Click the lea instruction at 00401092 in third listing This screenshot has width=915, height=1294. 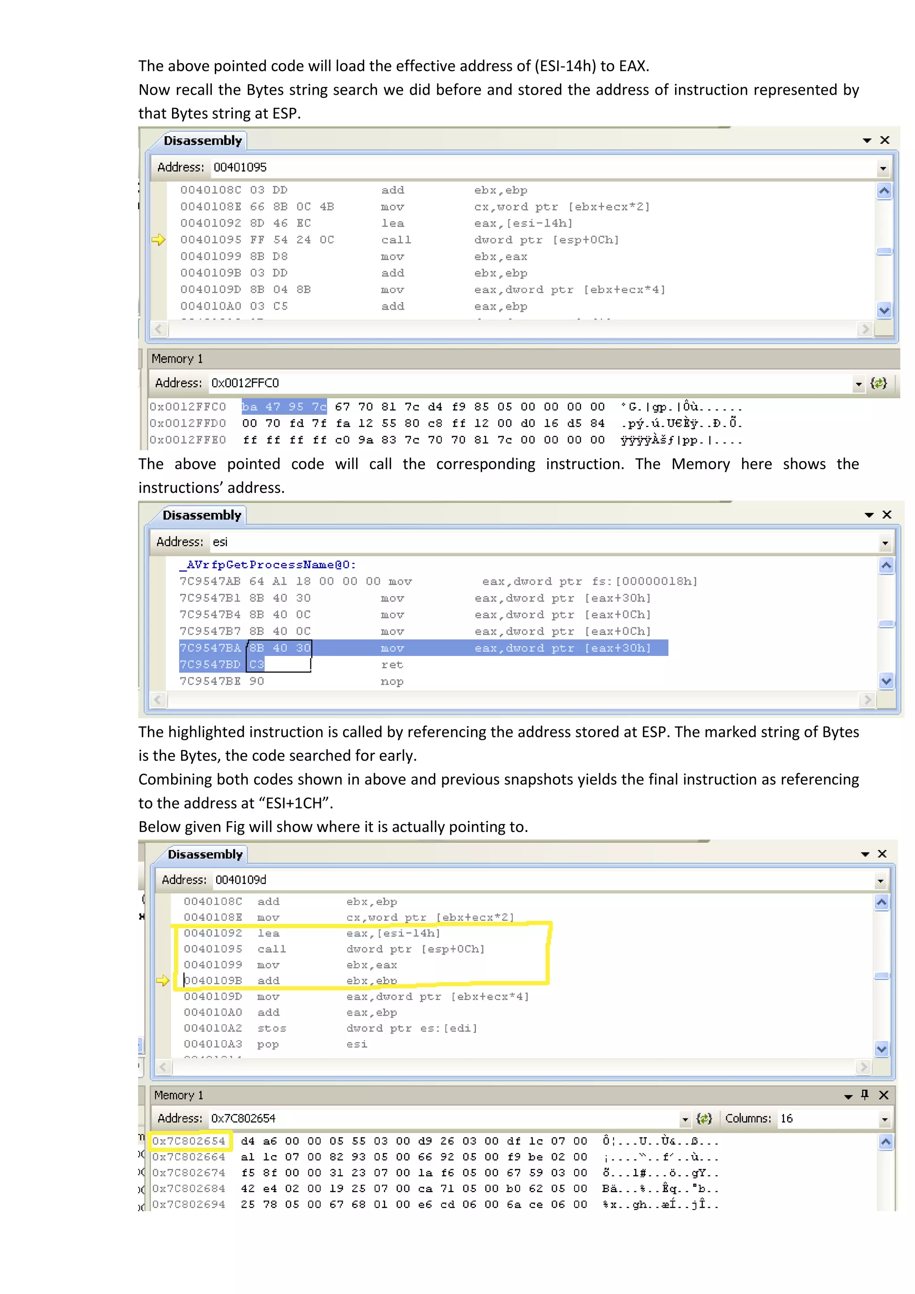click(311, 933)
